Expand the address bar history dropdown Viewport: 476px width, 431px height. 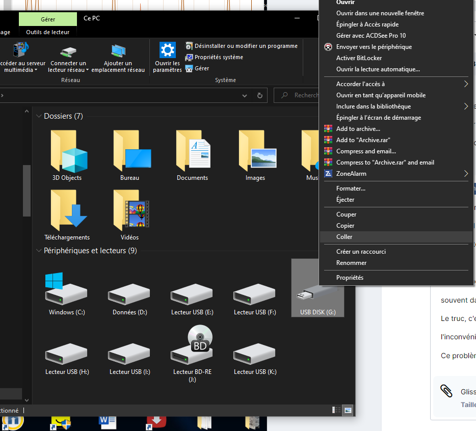tap(245, 95)
